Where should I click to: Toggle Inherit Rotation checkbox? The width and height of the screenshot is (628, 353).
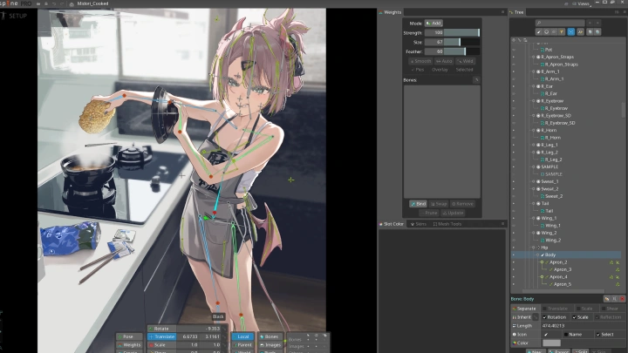click(x=544, y=317)
